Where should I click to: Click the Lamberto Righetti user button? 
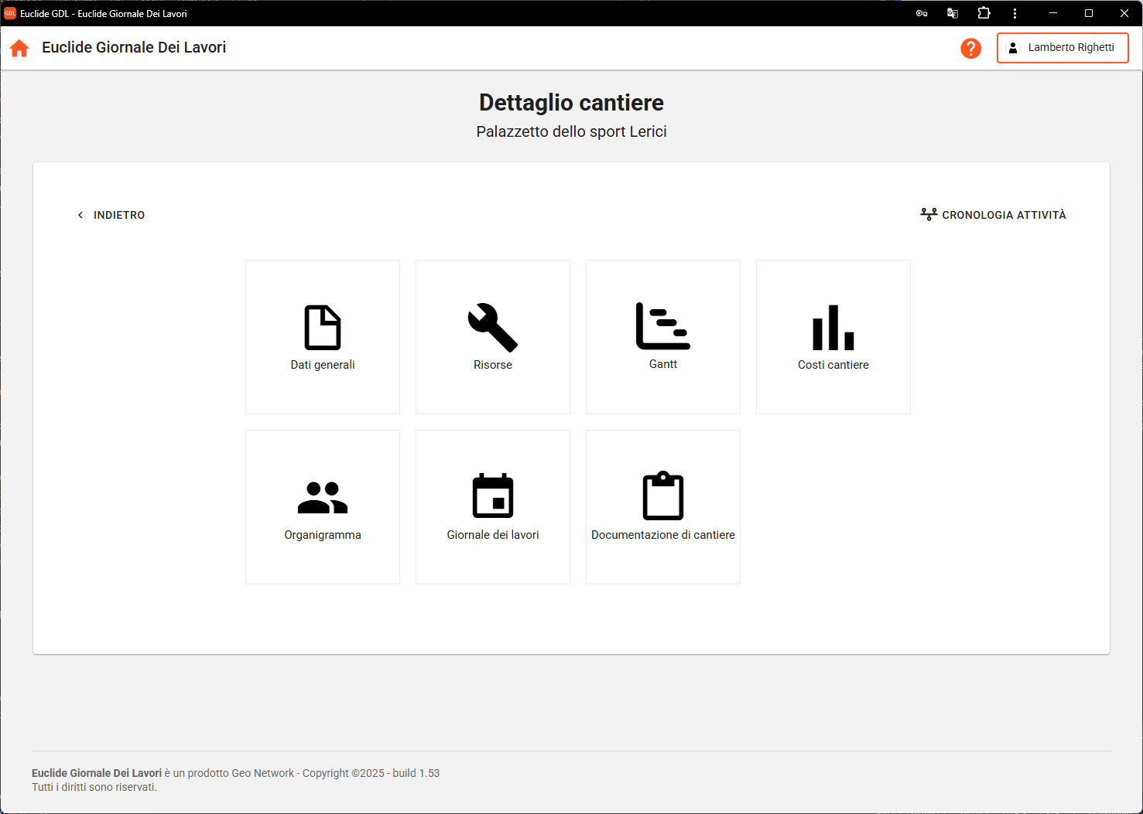pyautogui.click(x=1063, y=48)
